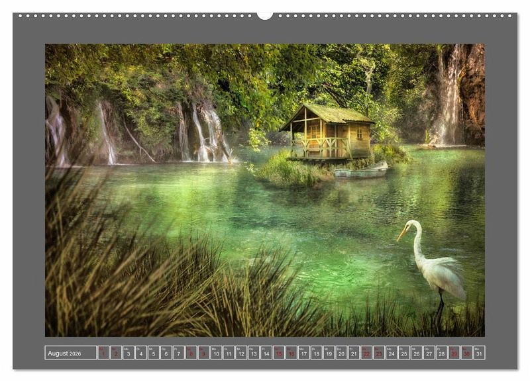
Task: Click the day 5 cell
Action: (154, 352)
